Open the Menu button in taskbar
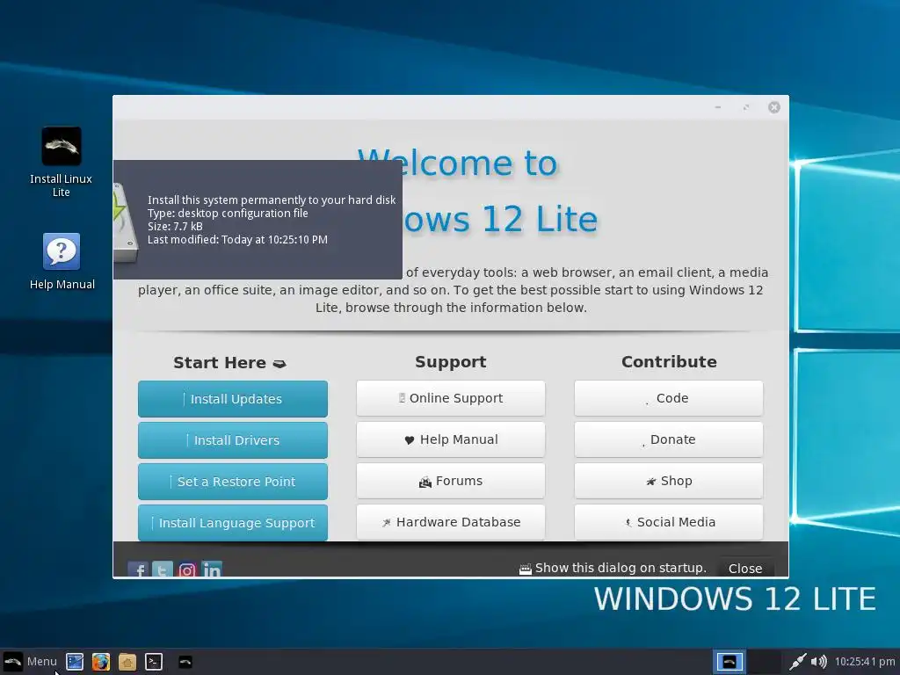 (30, 661)
